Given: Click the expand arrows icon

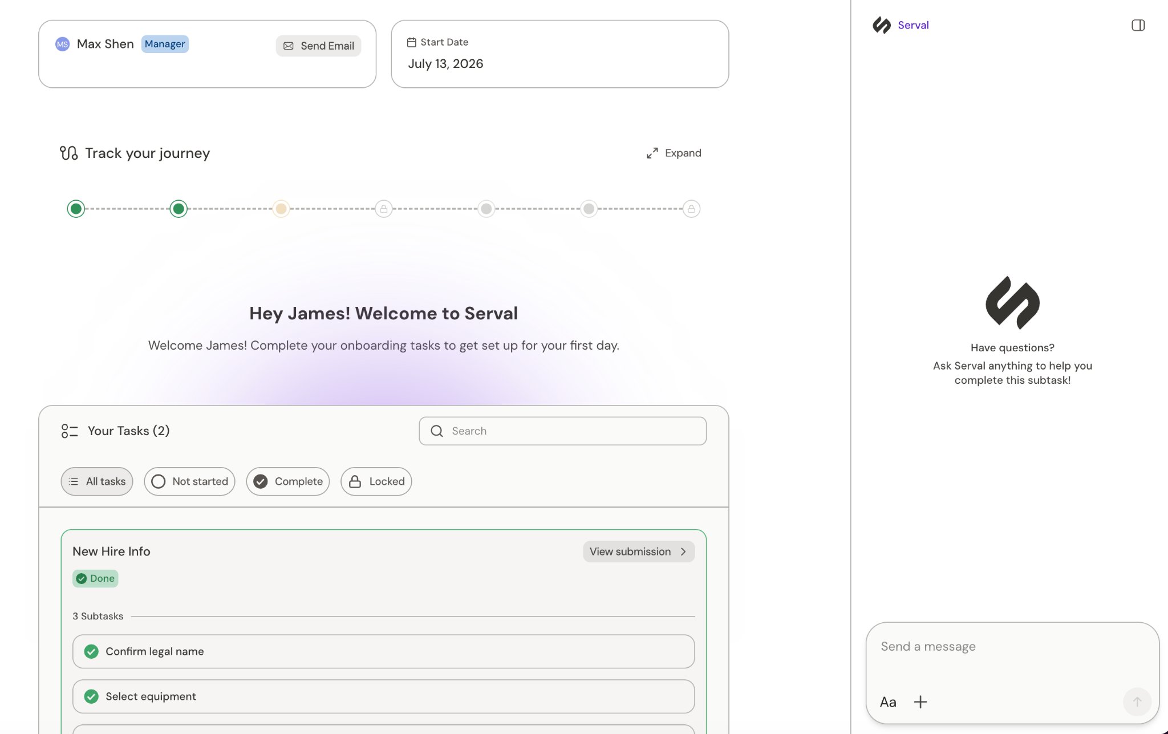Looking at the screenshot, I should [652, 153].
